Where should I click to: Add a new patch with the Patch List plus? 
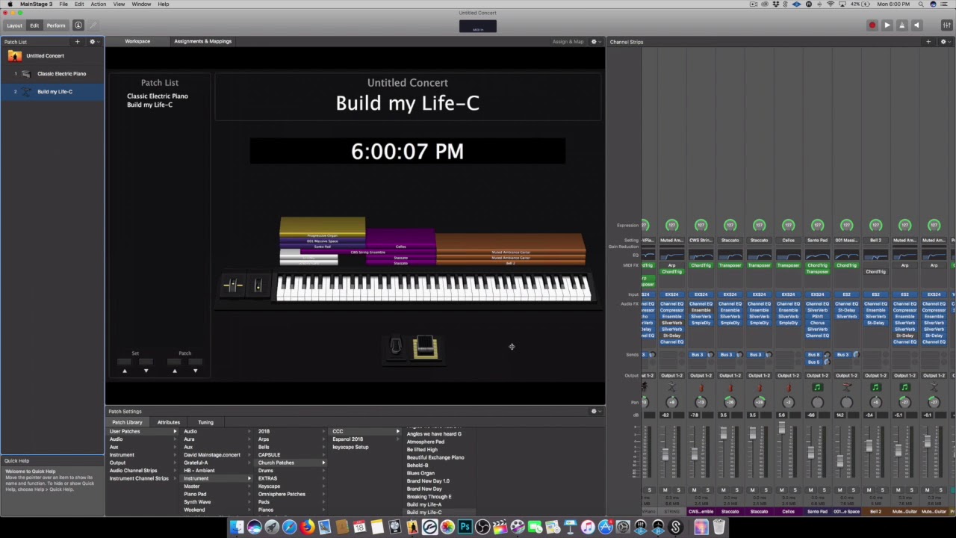pos(77,42)
